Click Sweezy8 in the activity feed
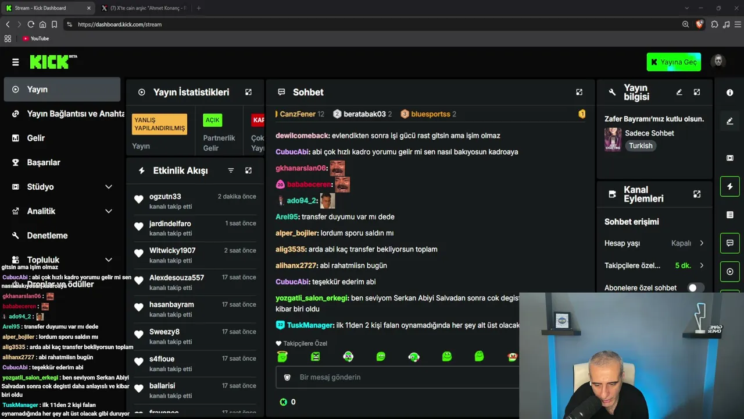This screenshot has height=419, width=744. 164,332
